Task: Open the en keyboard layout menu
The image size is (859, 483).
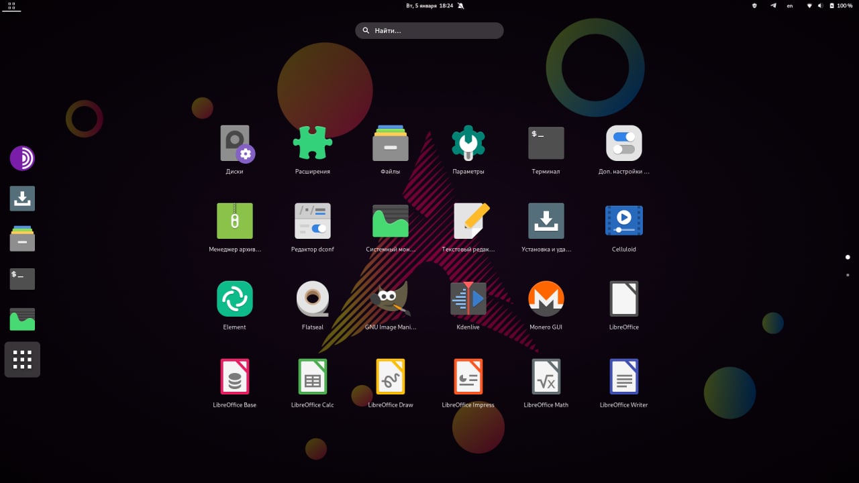Action: [790, 5]
